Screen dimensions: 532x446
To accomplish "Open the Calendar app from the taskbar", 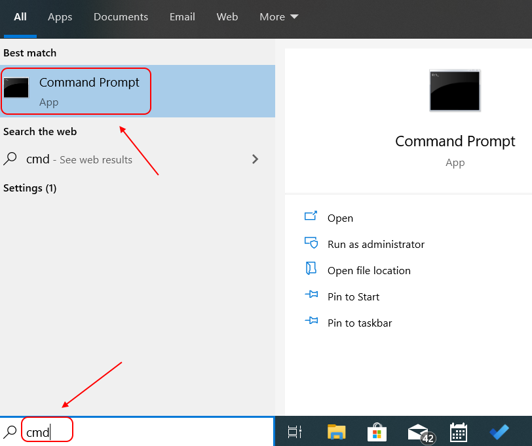I will [459, 432].
